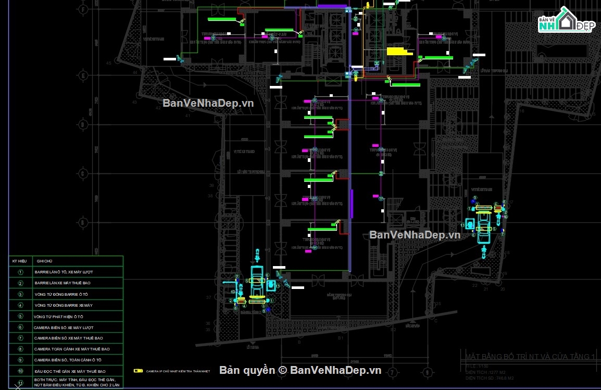601x390 pixels.
Task: Select the motorbike arrow symbol above the bottom gate car
Action: [257, 255]
